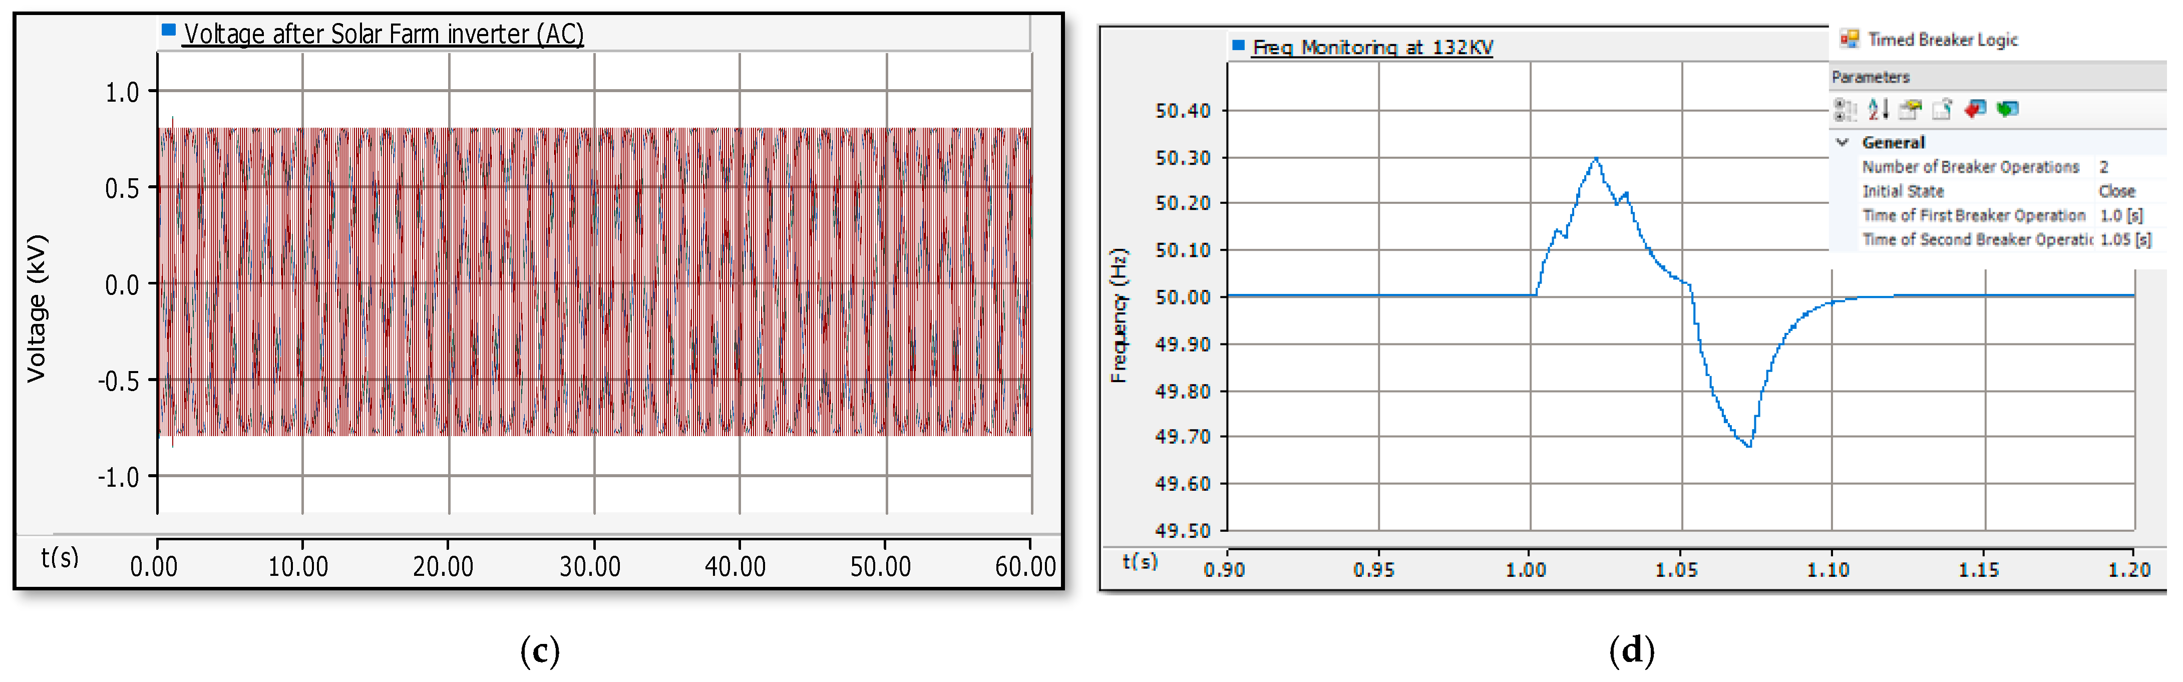
Task: Click Freq Monitoring at 132KV graph title
Action: point(1372,48)
